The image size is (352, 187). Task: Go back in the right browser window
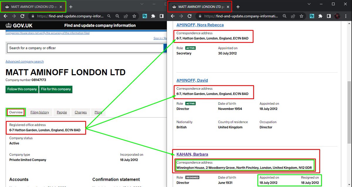pyautogui.click(x=173, y=16)
